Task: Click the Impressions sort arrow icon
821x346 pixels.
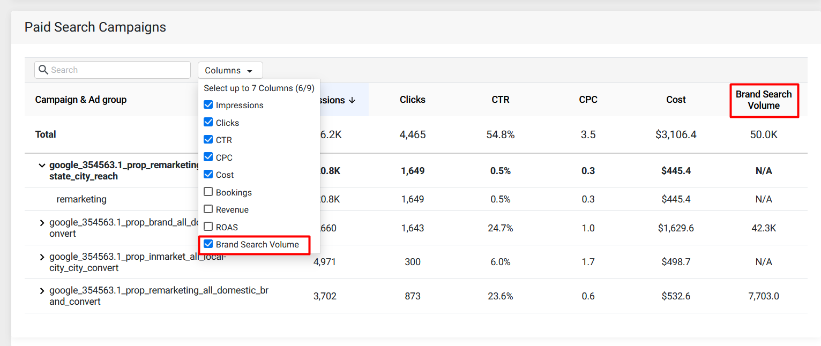Action: 352,100
